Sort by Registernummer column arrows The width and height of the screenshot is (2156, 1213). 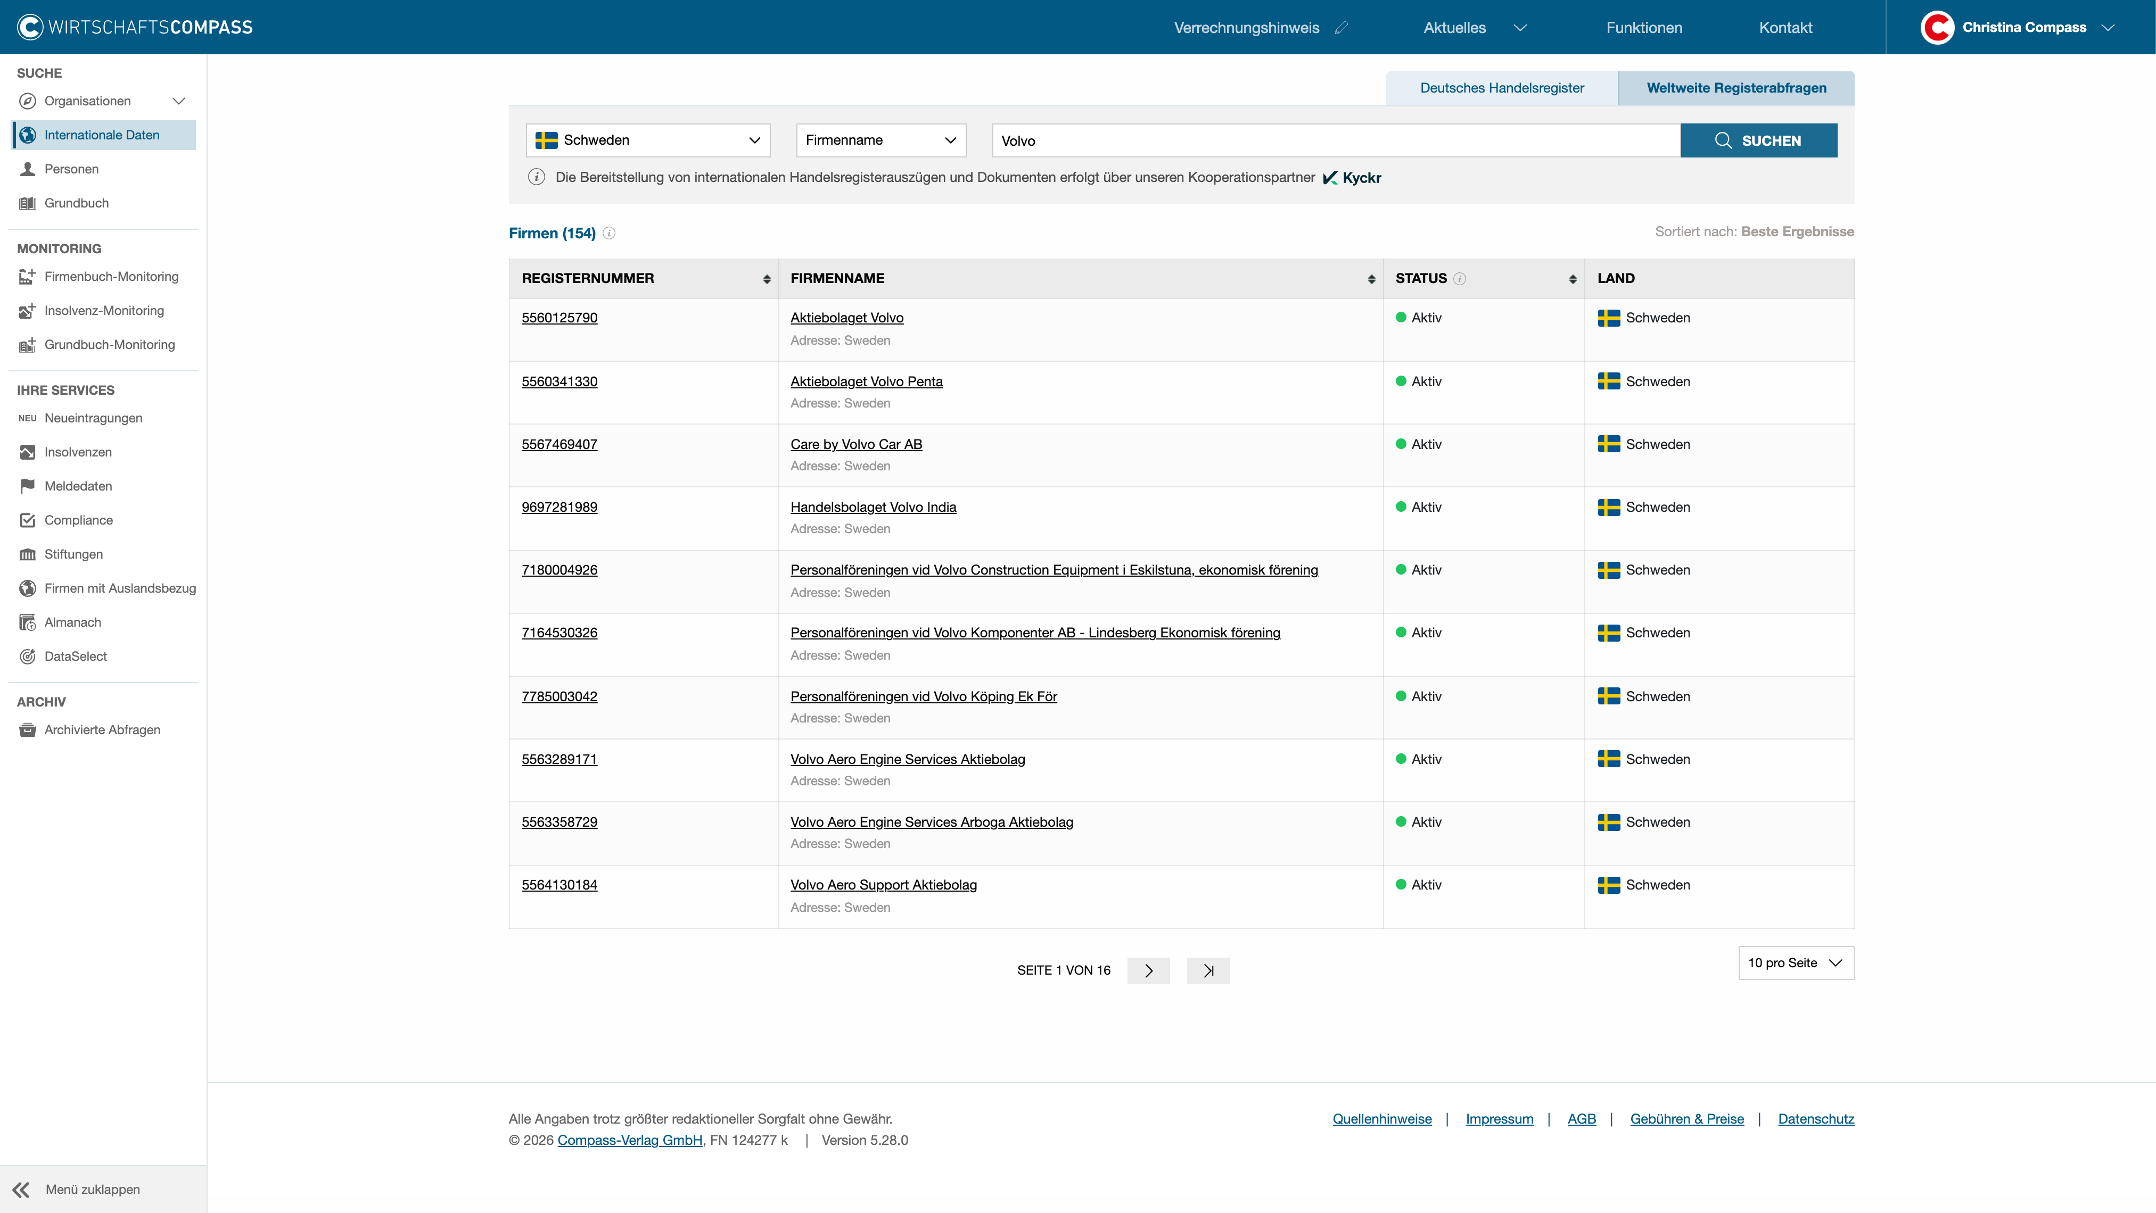767,279
